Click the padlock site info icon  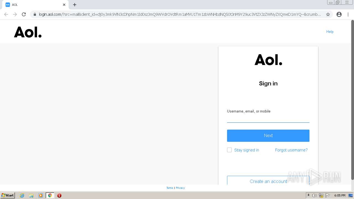pyautogui.click(x=35, y=14)
